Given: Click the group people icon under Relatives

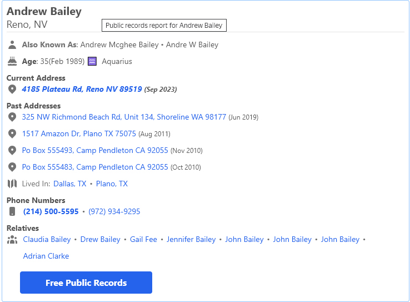Looking at the screenshot, I should (x=12, y=240).
